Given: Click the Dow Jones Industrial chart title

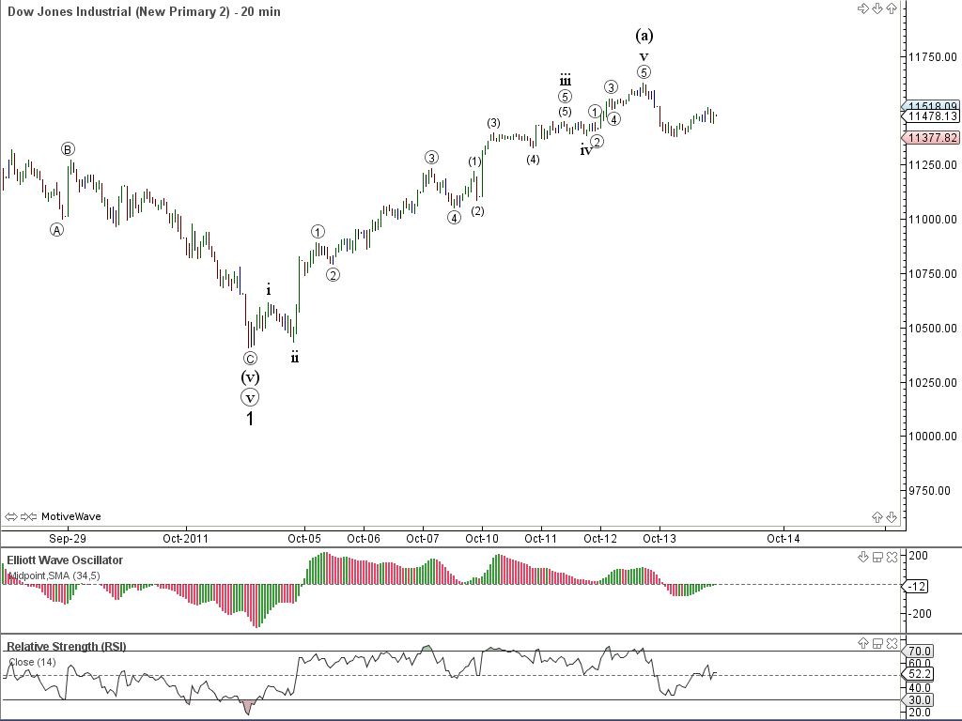Looking at the screenshot, I should (141, 11).
